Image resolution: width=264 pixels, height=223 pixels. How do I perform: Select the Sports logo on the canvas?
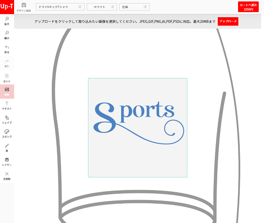(138, 121)
